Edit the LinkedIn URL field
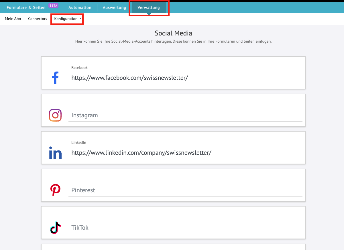Viewport: 344px width, 250px height. [x=185, y=153]
